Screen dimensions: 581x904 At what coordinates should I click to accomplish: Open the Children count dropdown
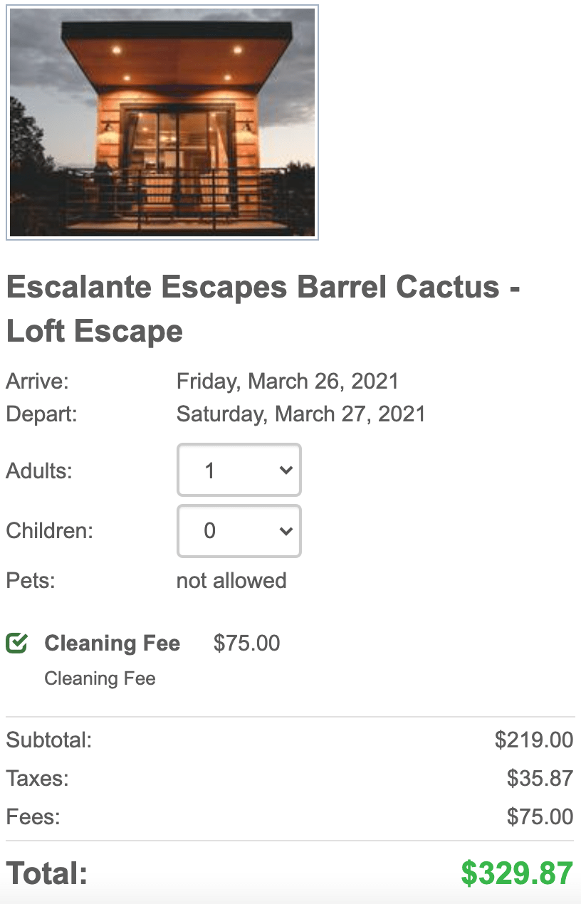tap(239, 531)
